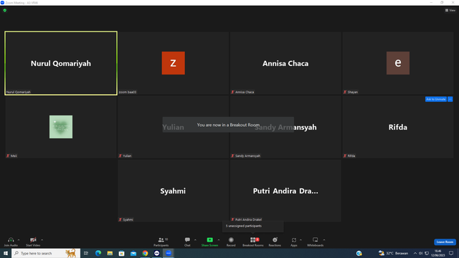Screen dimensions: 459x258
Task: Click Shayan's brown 'e' avatar
Action: point(398,63)
